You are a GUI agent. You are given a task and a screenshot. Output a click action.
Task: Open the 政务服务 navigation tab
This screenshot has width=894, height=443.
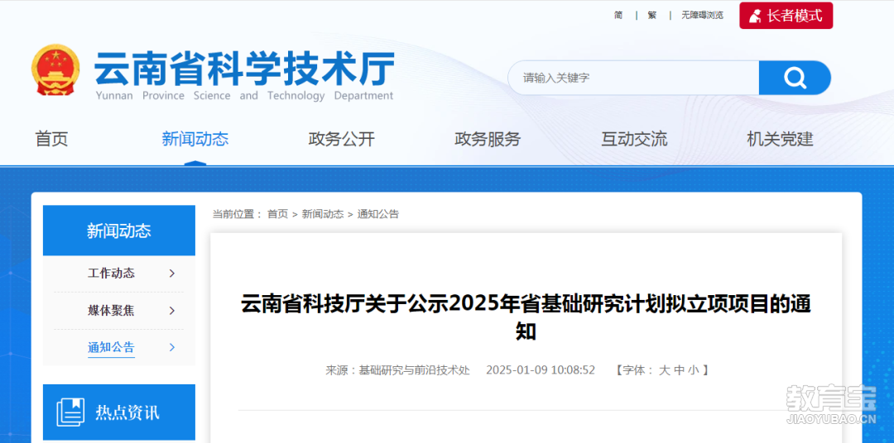click(x=488, y=138)
